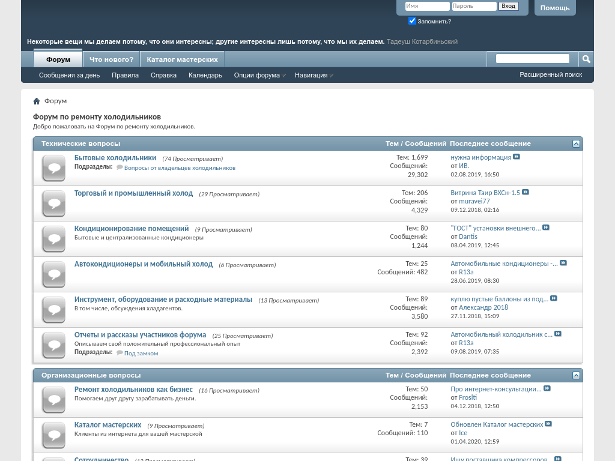Collapse the Технические вопросы category

coord(576,144)
